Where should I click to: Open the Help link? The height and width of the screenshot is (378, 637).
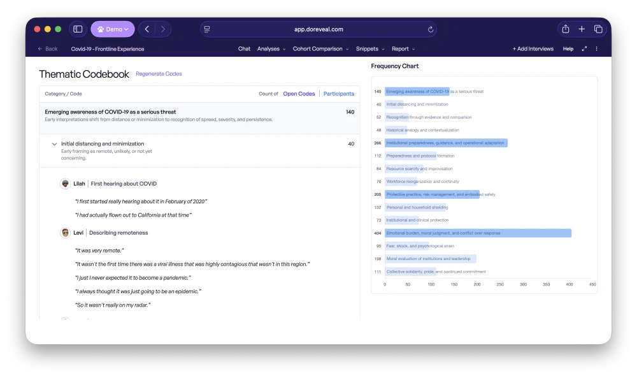[568, 49]
